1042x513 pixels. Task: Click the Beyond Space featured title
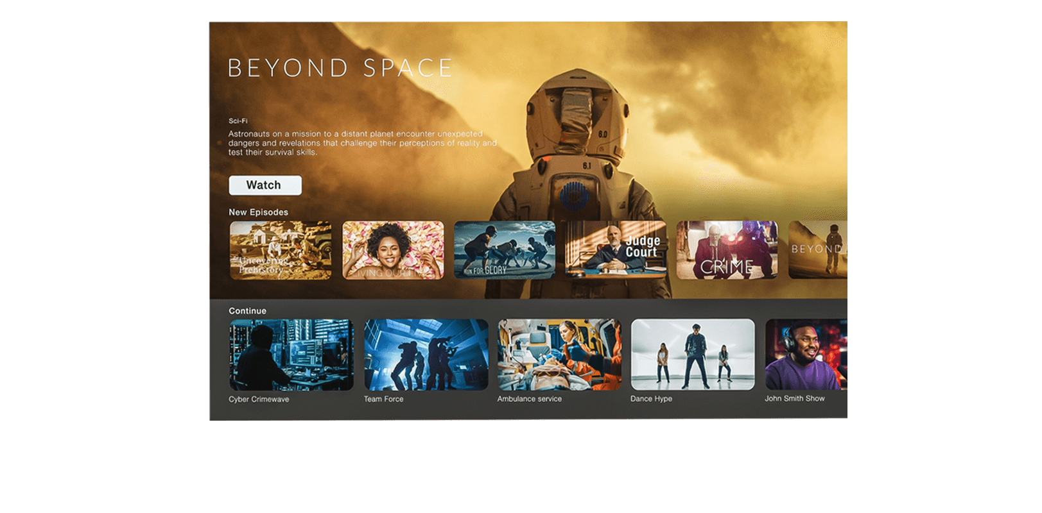pos(340,68)
